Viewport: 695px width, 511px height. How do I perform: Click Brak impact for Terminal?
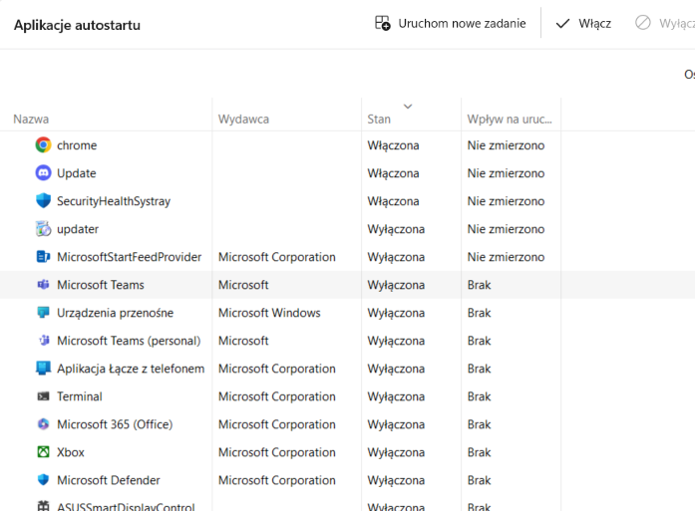coord(480,396)
